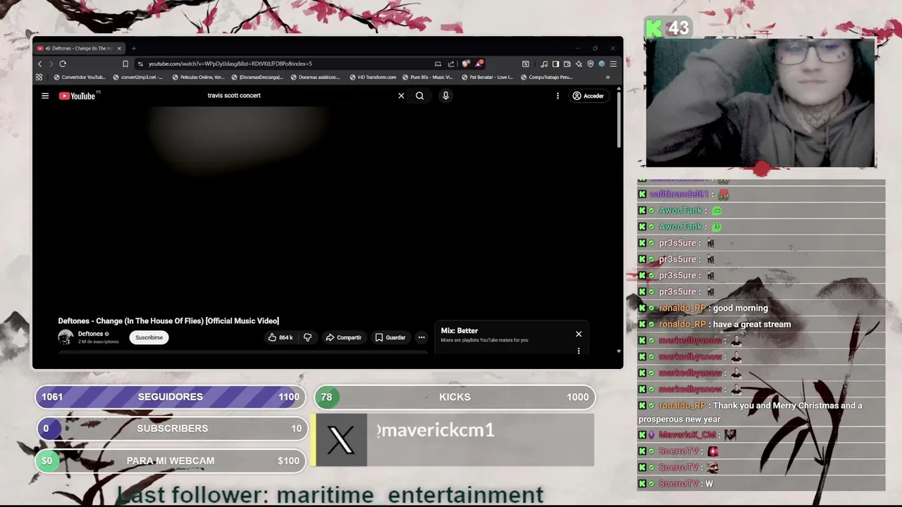Image resolution: width=902 pixels, height=507 pixels.
Task: Open Pure 80s - Music Vi... bookmark
Action: [428, 77]
